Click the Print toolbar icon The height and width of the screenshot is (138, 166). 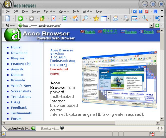126,18
